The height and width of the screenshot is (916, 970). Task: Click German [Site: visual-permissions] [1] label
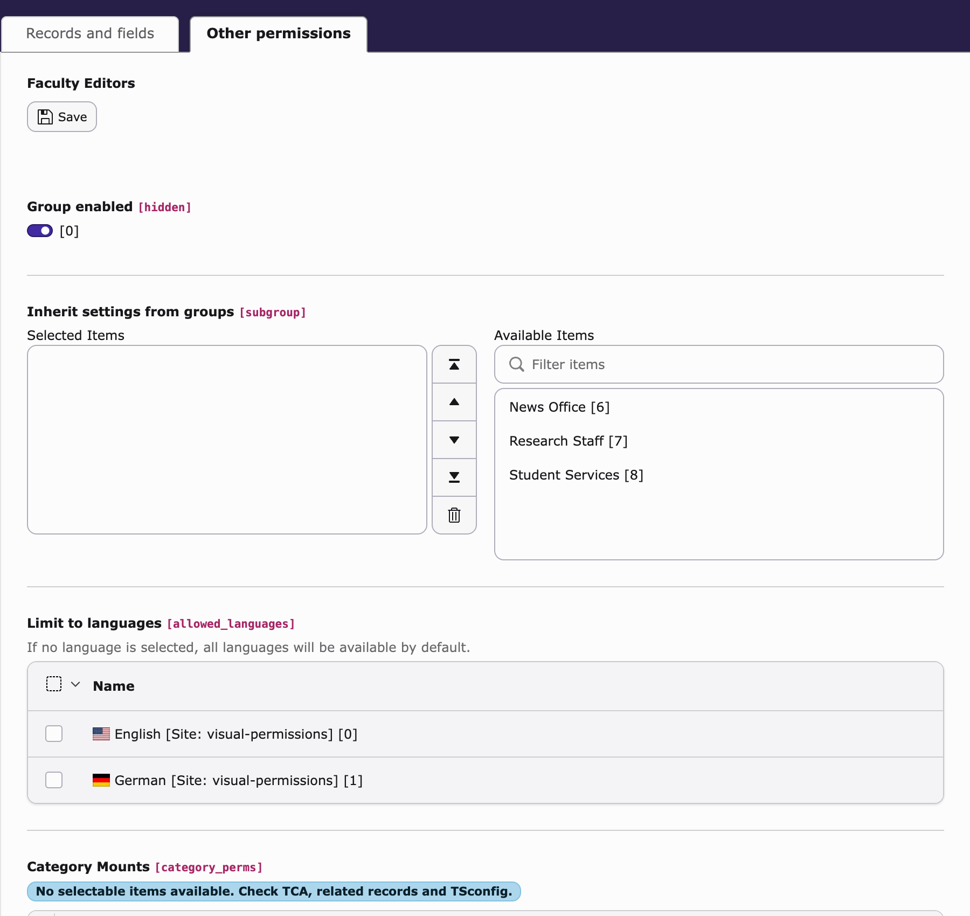pyautogui.click(x=239, y=781)
